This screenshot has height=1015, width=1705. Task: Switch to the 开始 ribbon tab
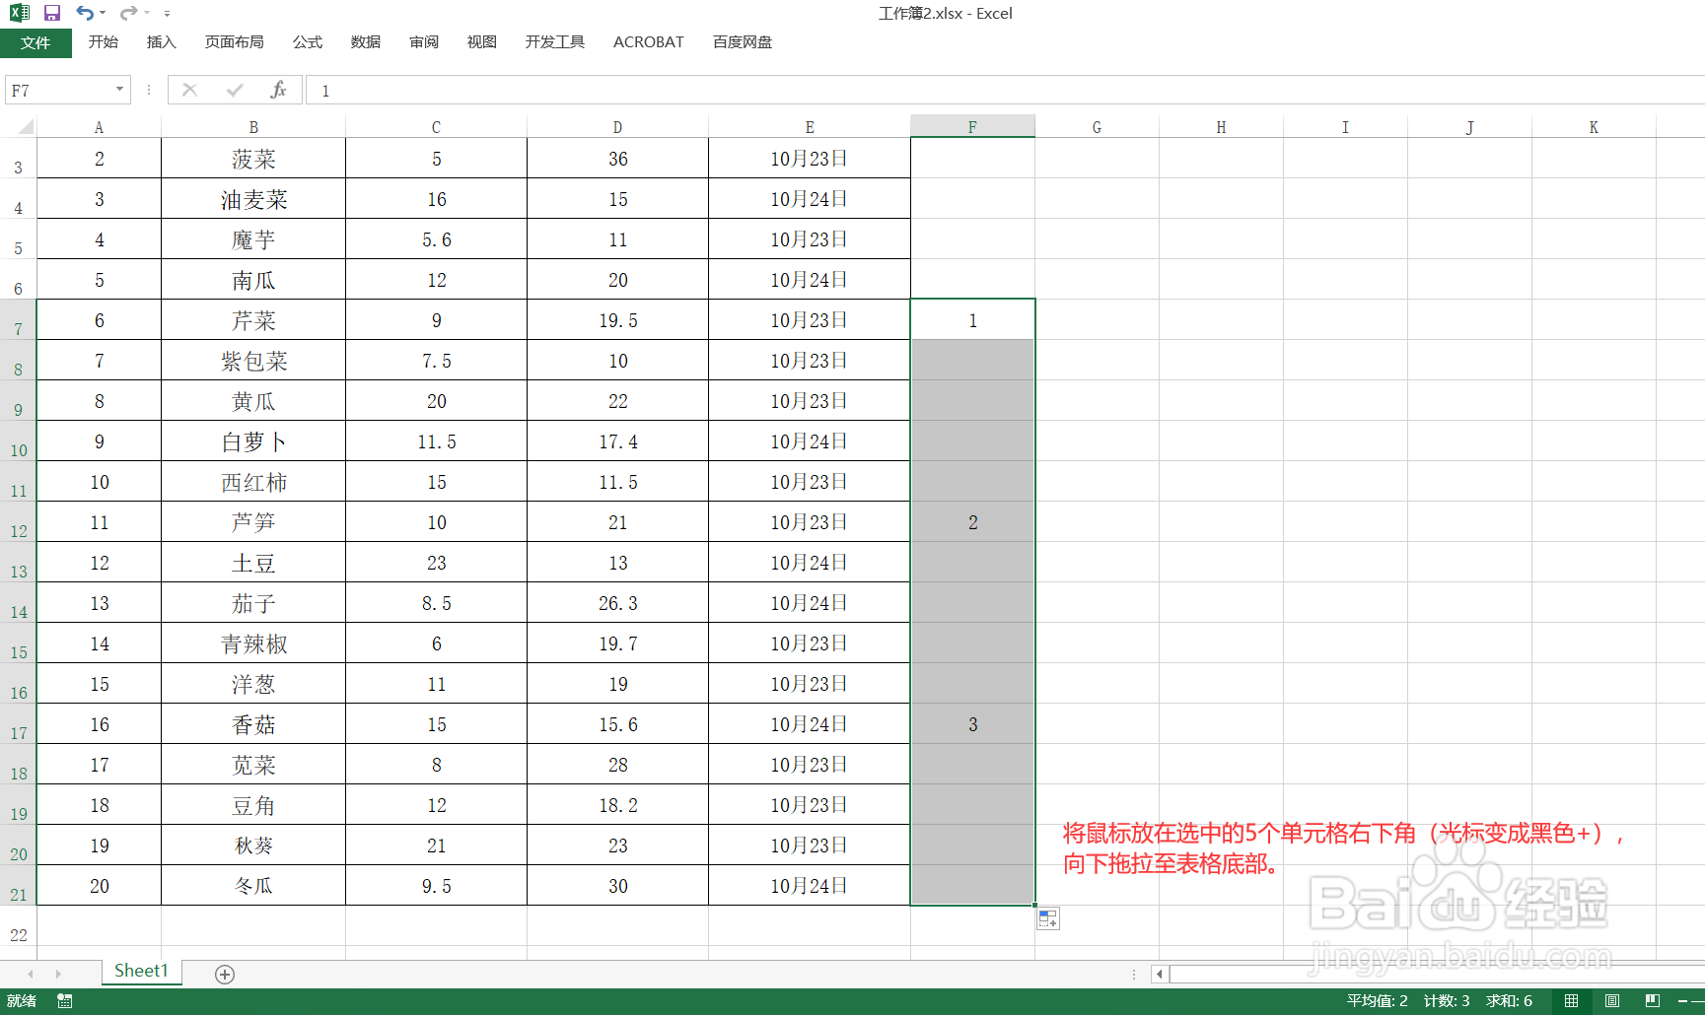(104, 41)
